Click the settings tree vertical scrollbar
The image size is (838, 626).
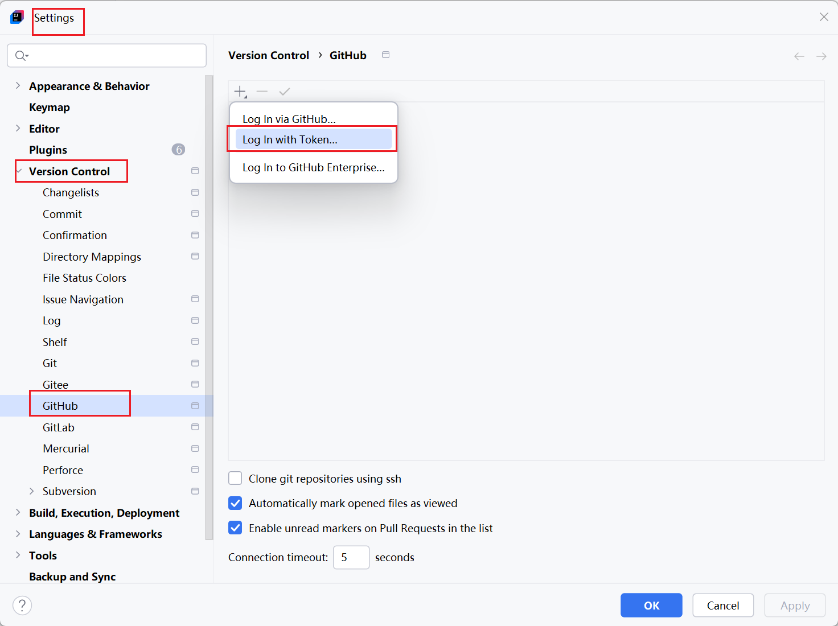coord(209,307)
